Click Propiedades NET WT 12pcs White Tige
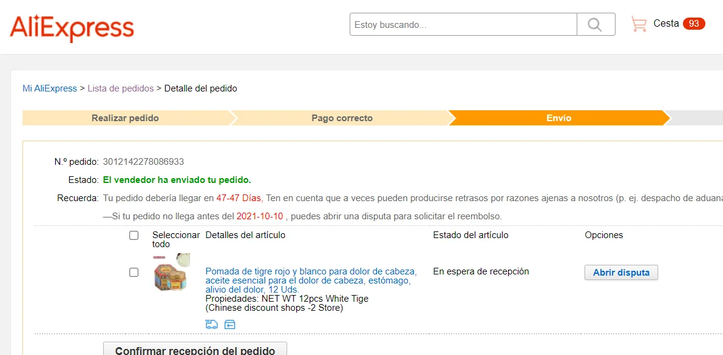723x355 pixels. click(x=287, y=299)
